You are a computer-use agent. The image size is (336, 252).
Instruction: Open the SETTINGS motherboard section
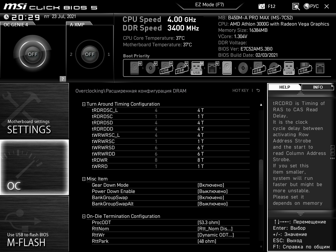pos(34,111)
